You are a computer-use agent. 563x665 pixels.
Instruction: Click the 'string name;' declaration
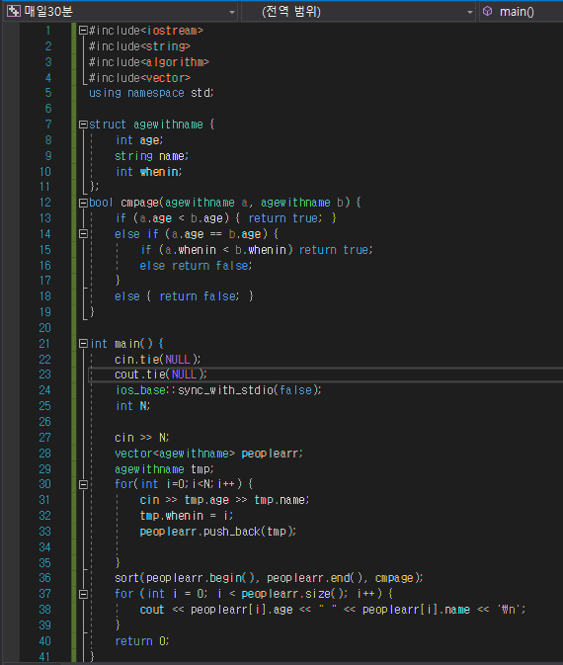click(x=151, y=156)
